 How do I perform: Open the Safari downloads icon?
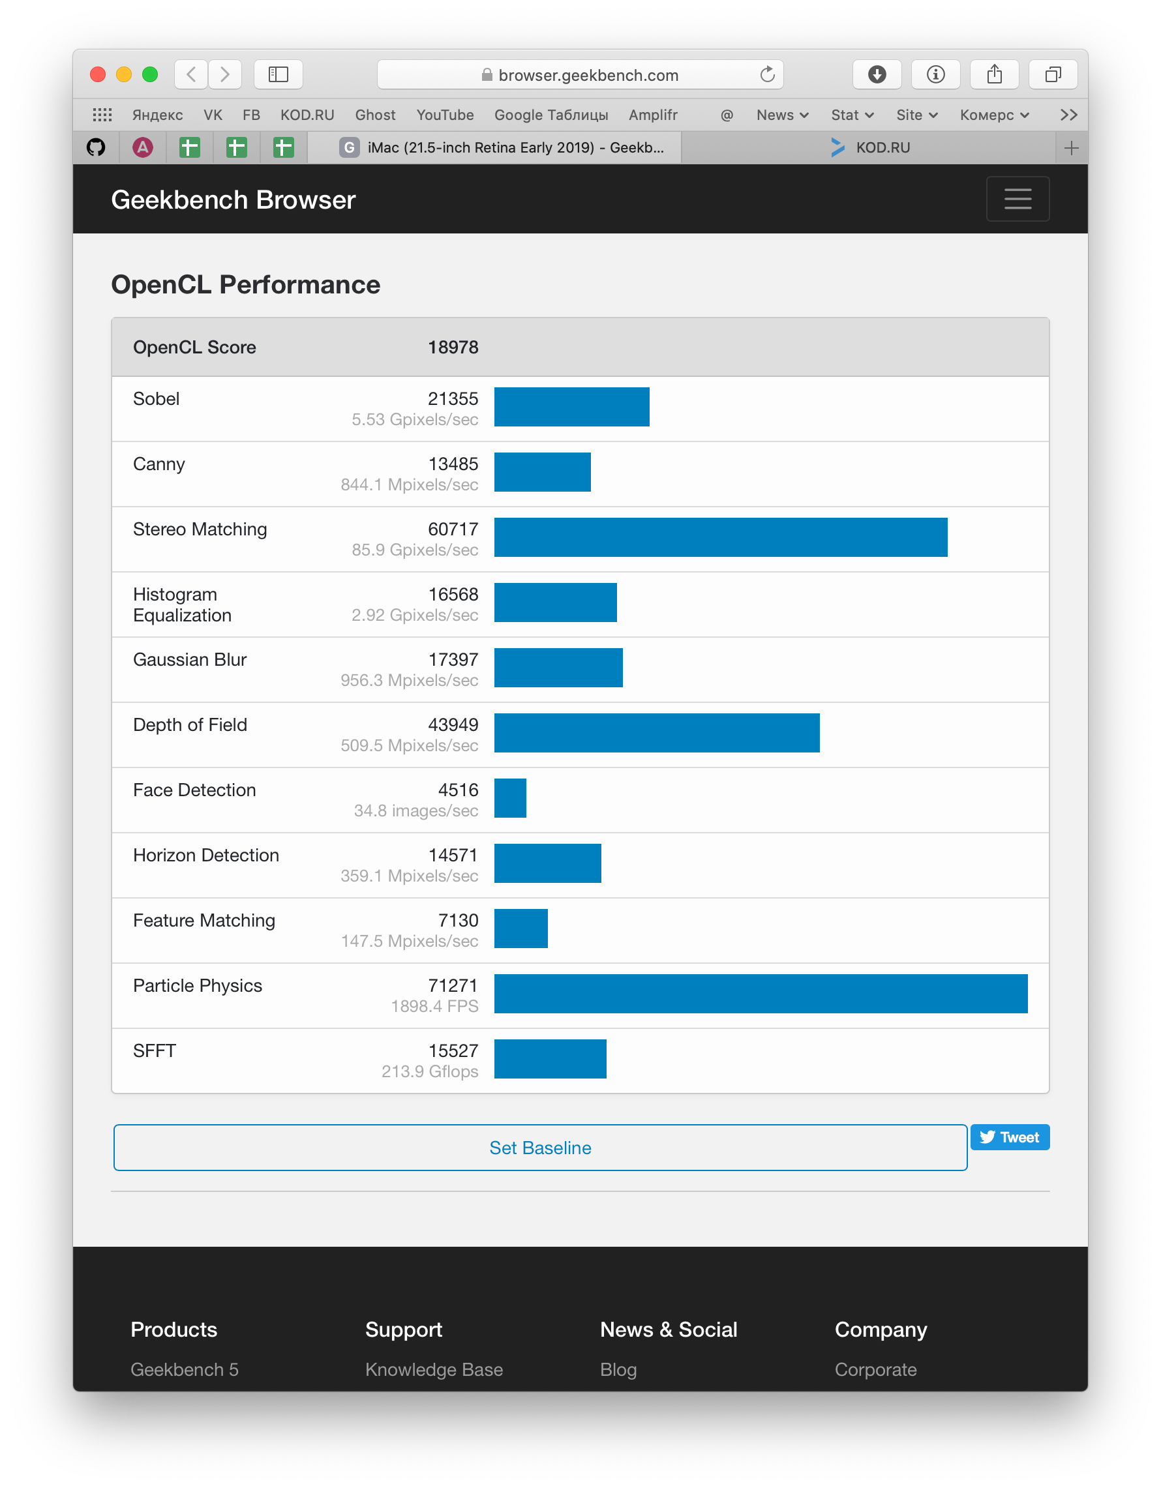click(877, 74)
